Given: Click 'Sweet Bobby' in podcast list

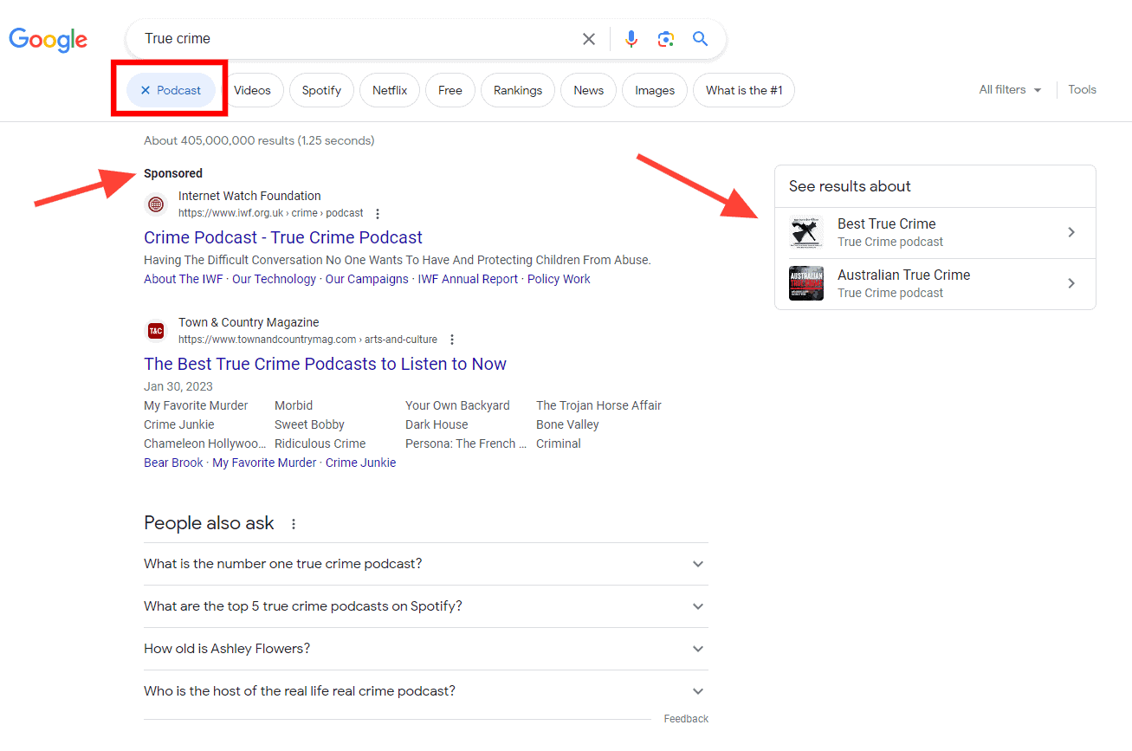Looking at the screenshot, I should (309, 424).
